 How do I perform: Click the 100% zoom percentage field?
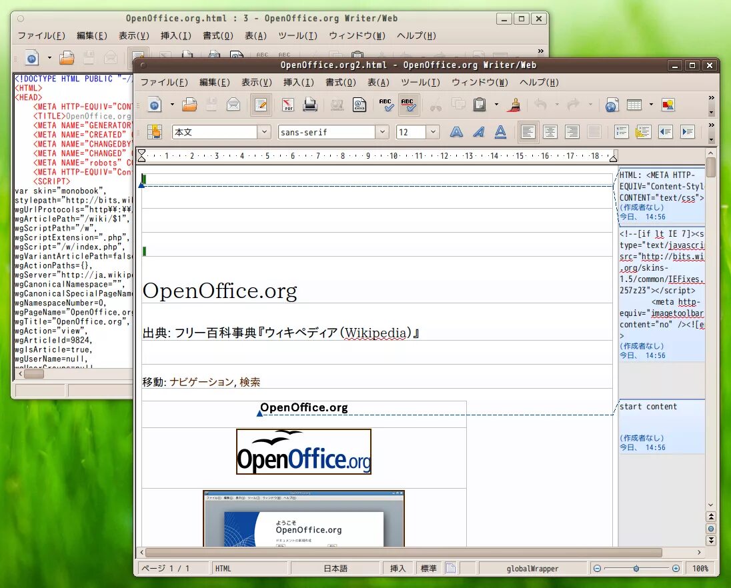[700, 569]
